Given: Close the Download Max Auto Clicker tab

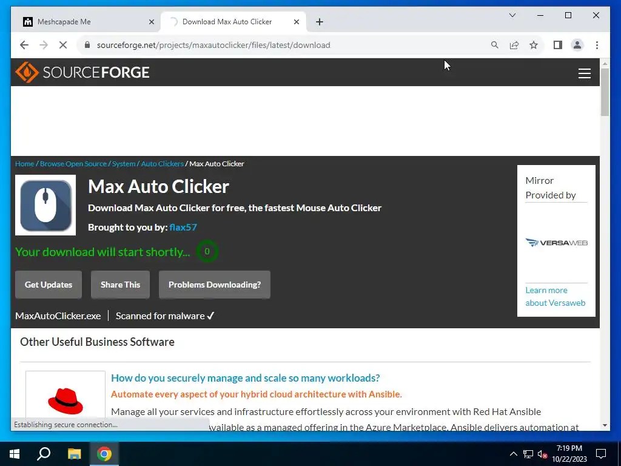Looking at the screenshot, I should (x=296, y=22).
